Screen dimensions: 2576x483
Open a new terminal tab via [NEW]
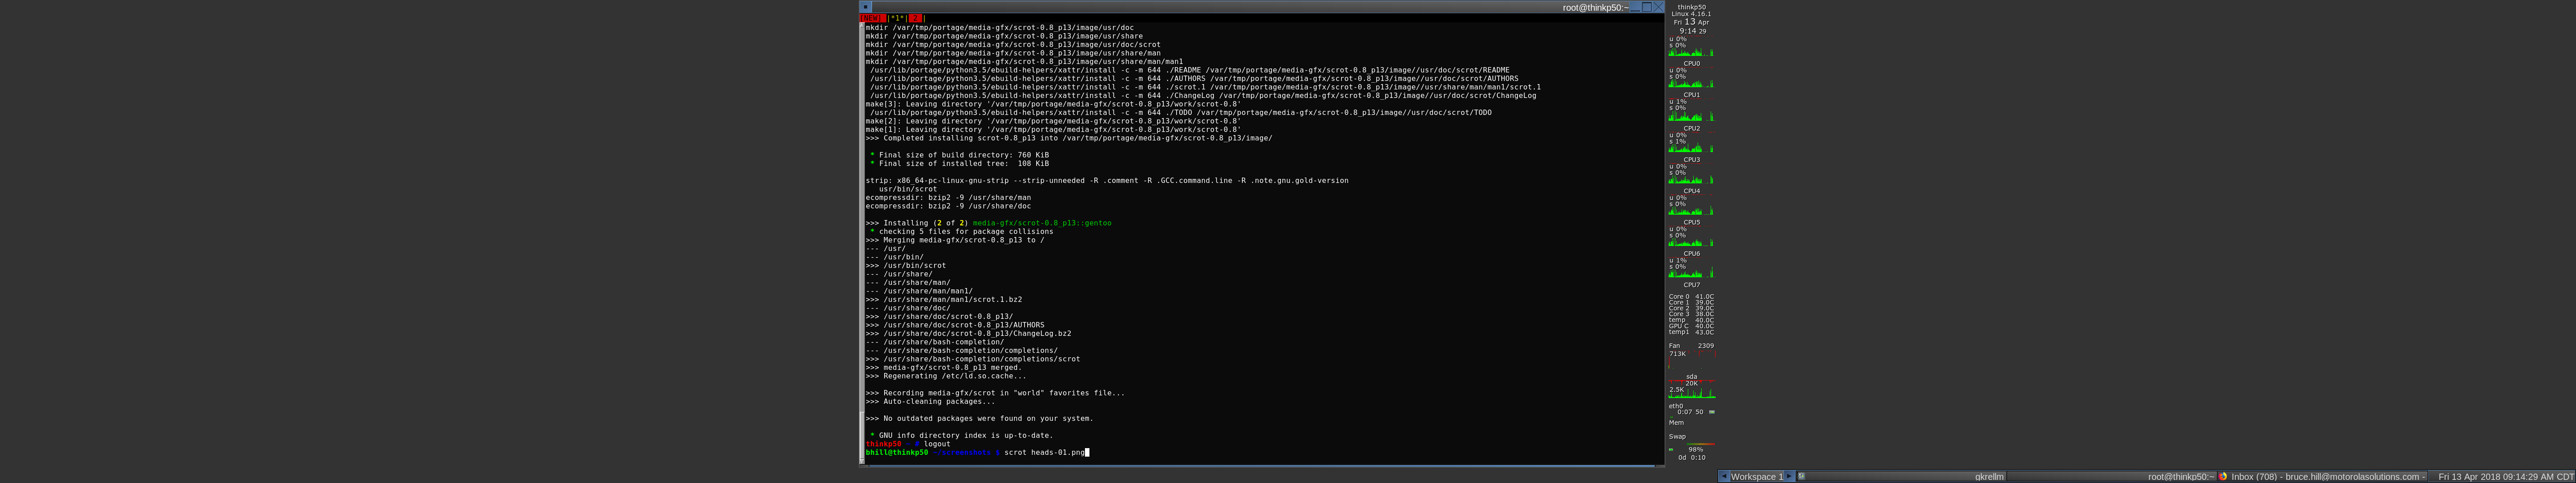[x=873, y=18]
